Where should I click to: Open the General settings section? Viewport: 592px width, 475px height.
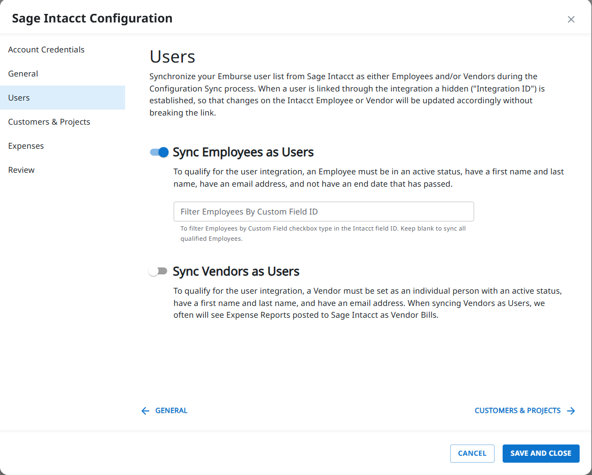23,73
